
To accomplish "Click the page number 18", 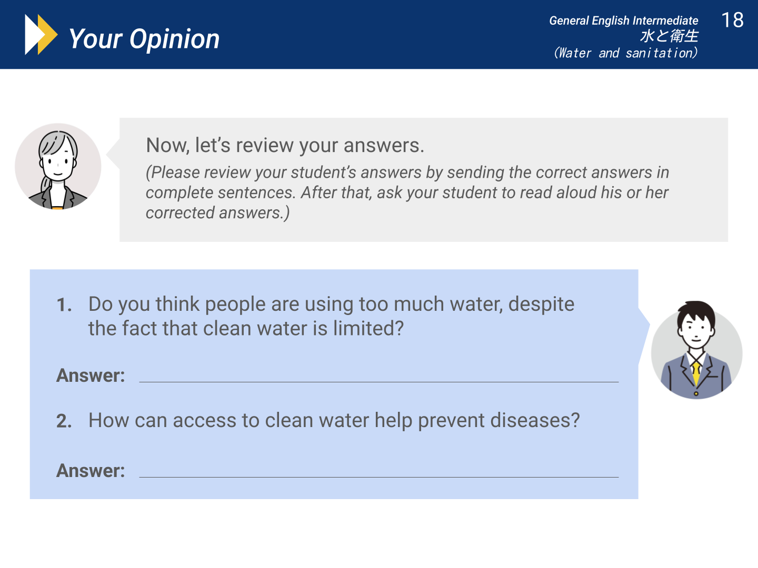I will point(732,21).
